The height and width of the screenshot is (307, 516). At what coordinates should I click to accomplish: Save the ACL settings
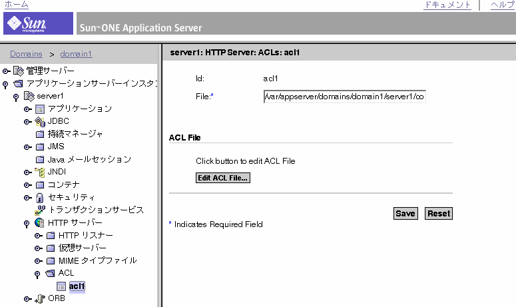pos(405,214)
